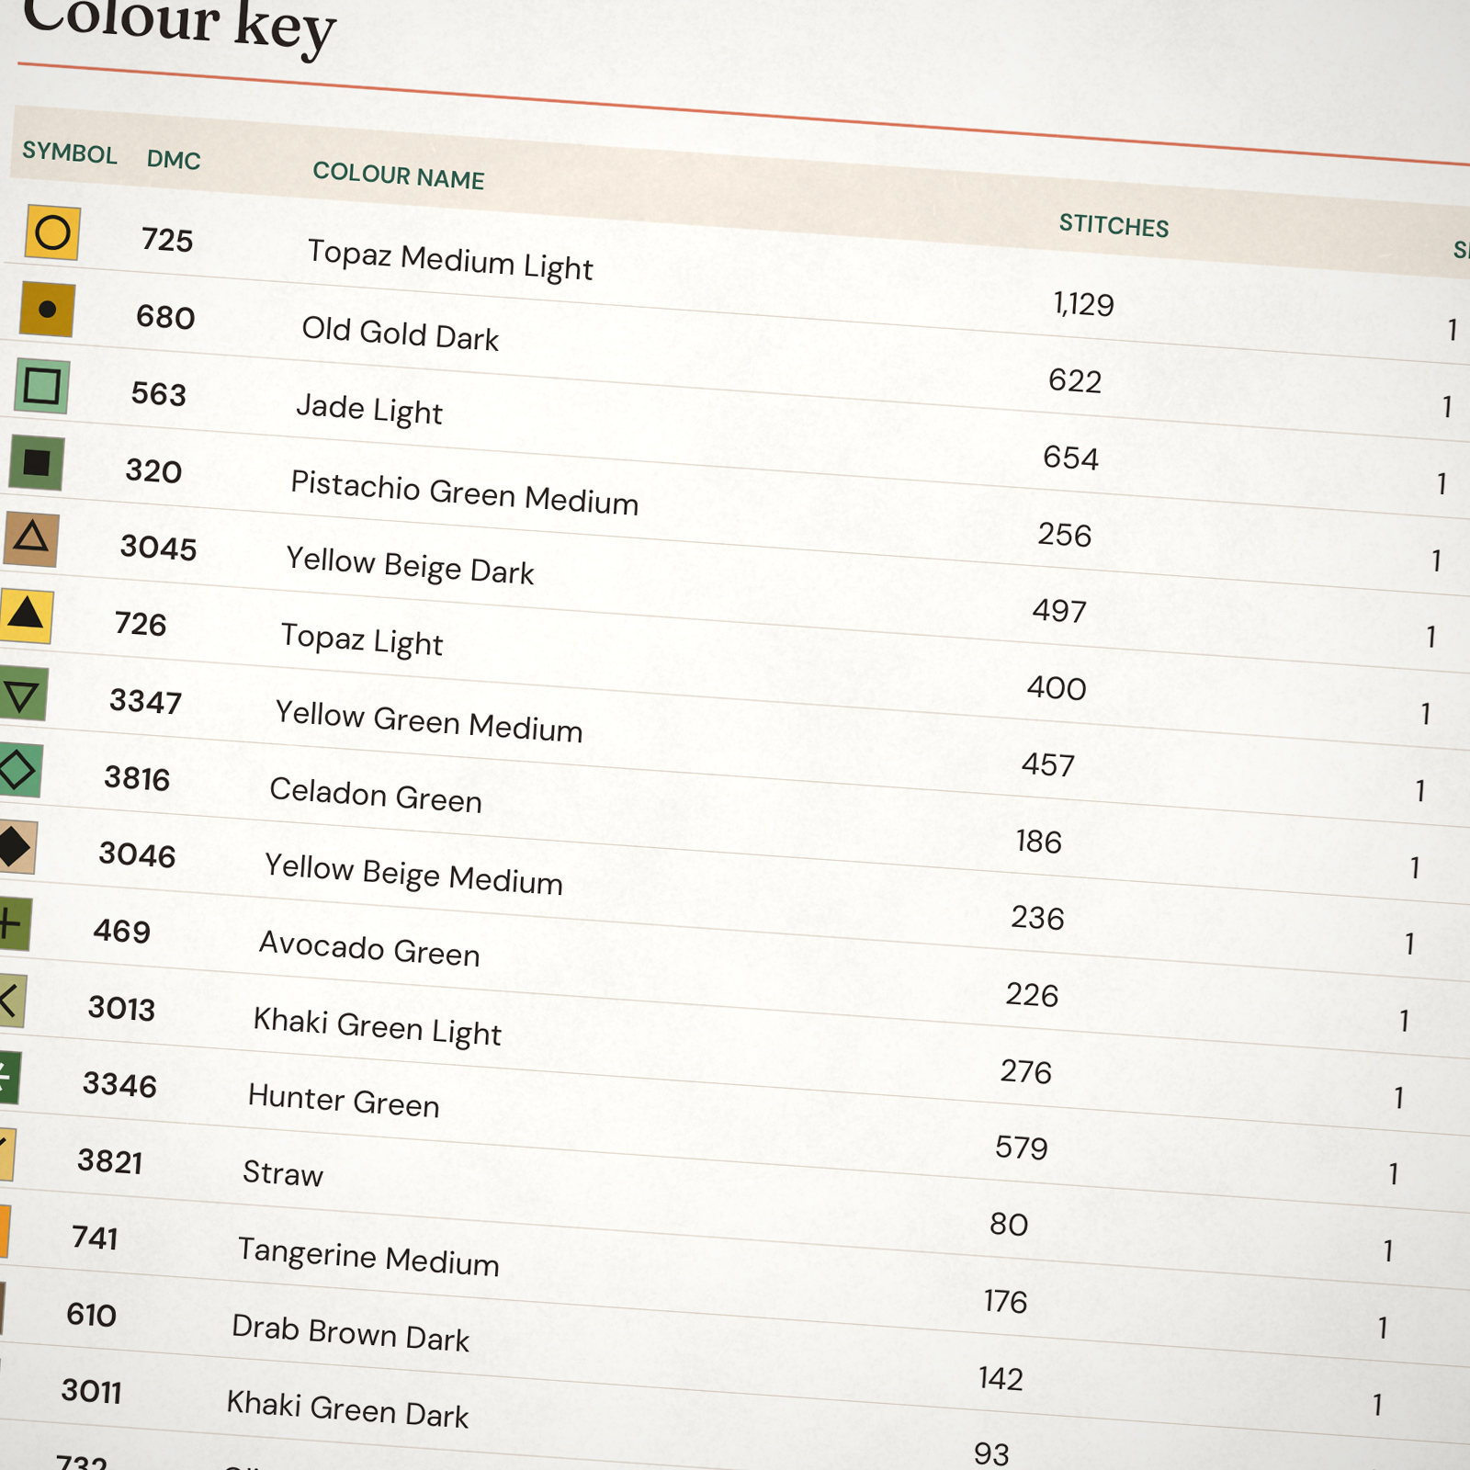This screenshot has height=1470, width=1470.
Task: Click the SYMBOL column header
Action: [x=70, y=153]
